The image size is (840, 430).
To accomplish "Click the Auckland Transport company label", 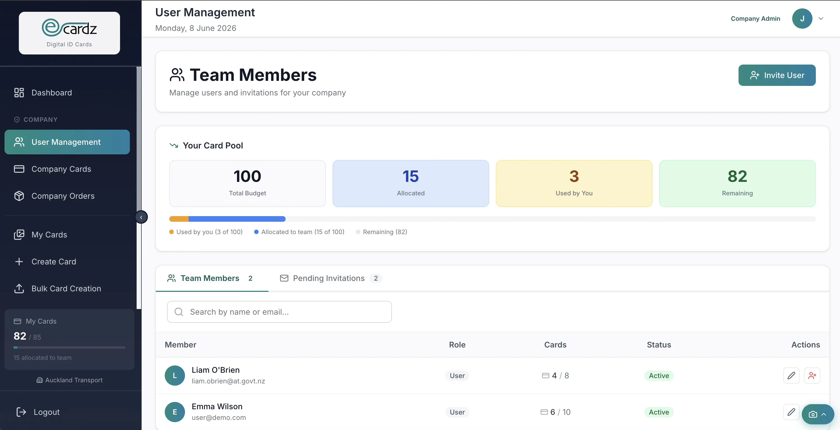I will tap(74, 380).
